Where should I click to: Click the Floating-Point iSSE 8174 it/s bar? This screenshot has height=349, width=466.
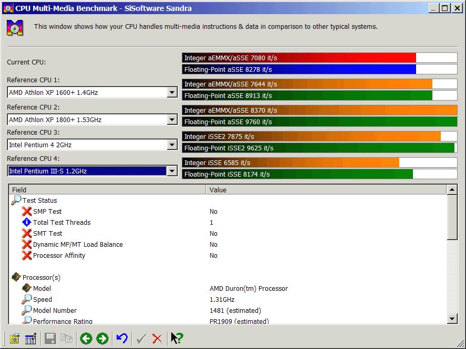tap(319, 174)
